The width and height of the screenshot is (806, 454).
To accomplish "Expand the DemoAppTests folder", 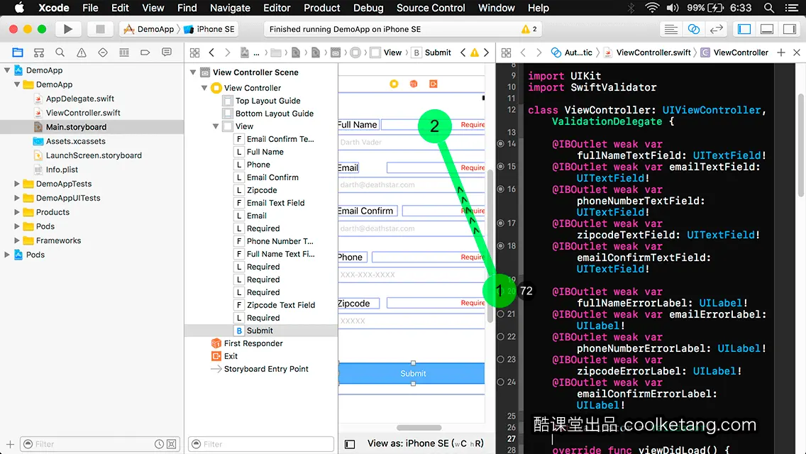I will [17, 184].
